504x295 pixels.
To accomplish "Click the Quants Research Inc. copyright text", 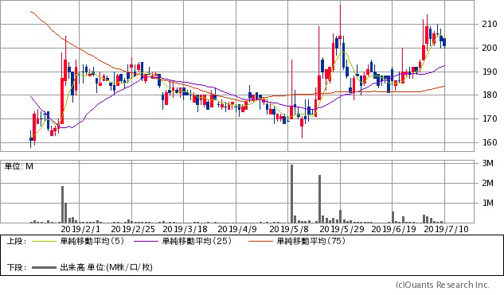I will [x=442, y=285].
